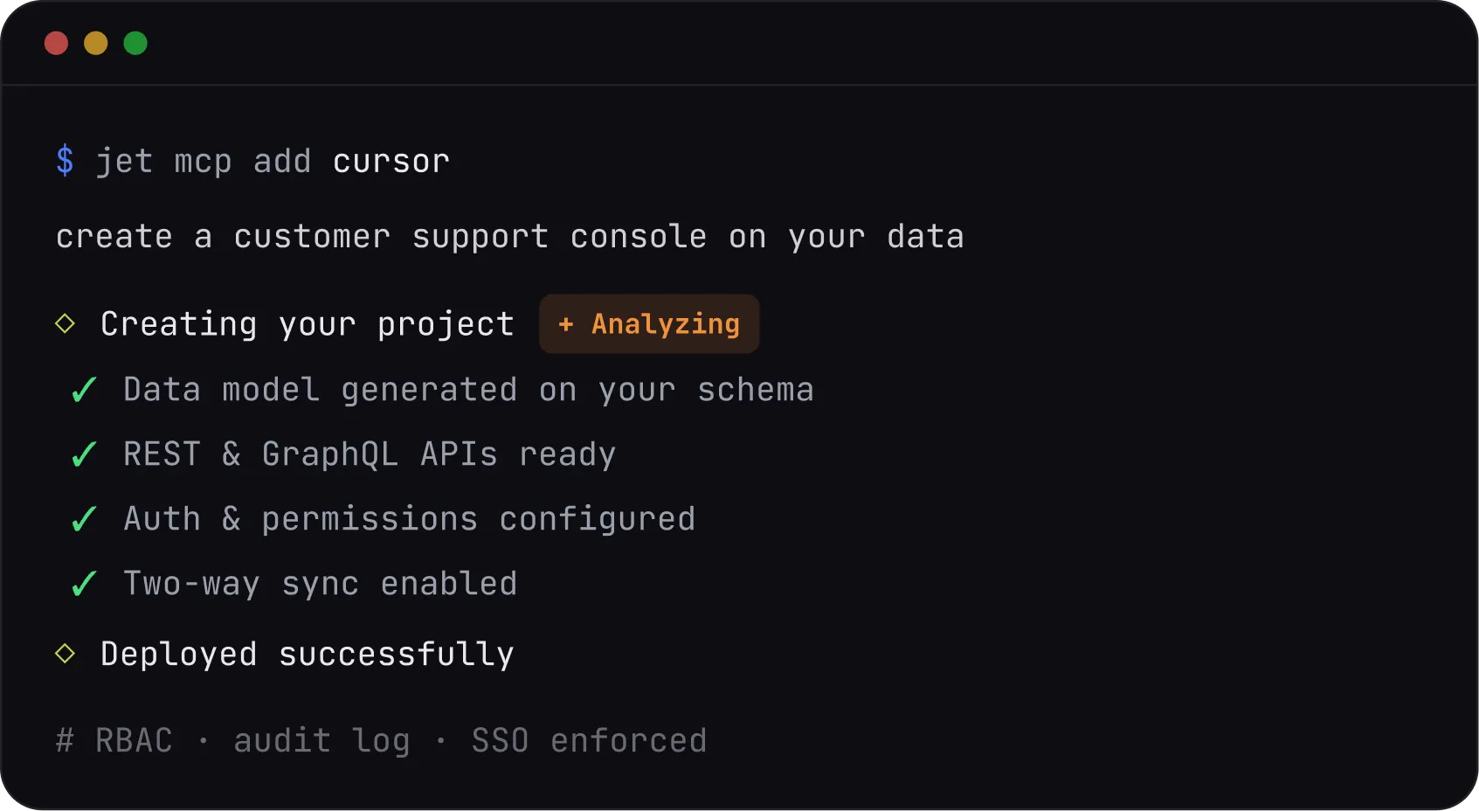Click the Deployed successfully line
The image size is (1479, 811).
point(308,654)
